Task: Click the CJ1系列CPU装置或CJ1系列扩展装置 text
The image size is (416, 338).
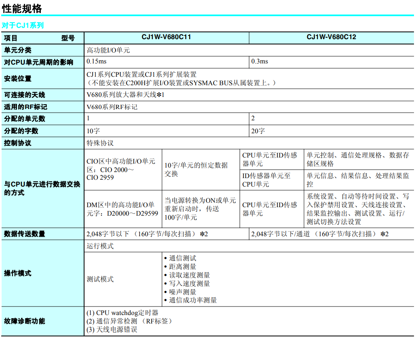Action: click(x=141, y=74)
